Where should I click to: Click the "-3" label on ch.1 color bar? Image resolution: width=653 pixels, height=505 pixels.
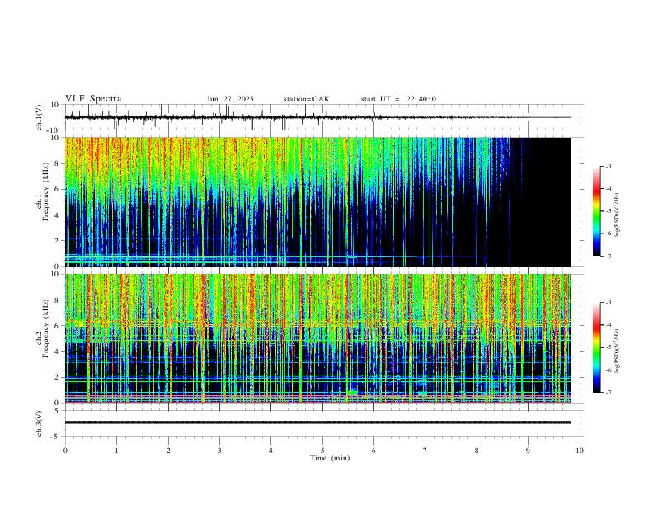point(608,167)
